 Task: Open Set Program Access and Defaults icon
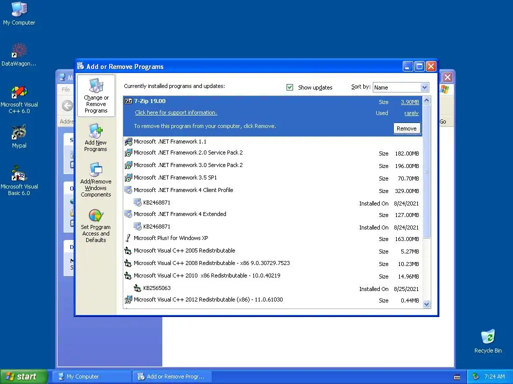tap(96, 215)
